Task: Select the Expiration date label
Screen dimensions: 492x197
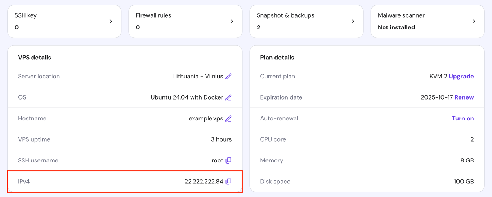Action: pos(281,97)
